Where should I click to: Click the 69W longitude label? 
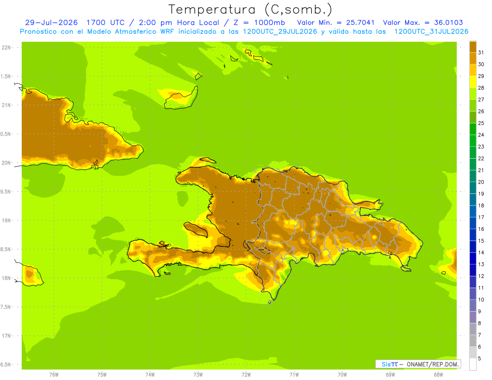point(390,375)
